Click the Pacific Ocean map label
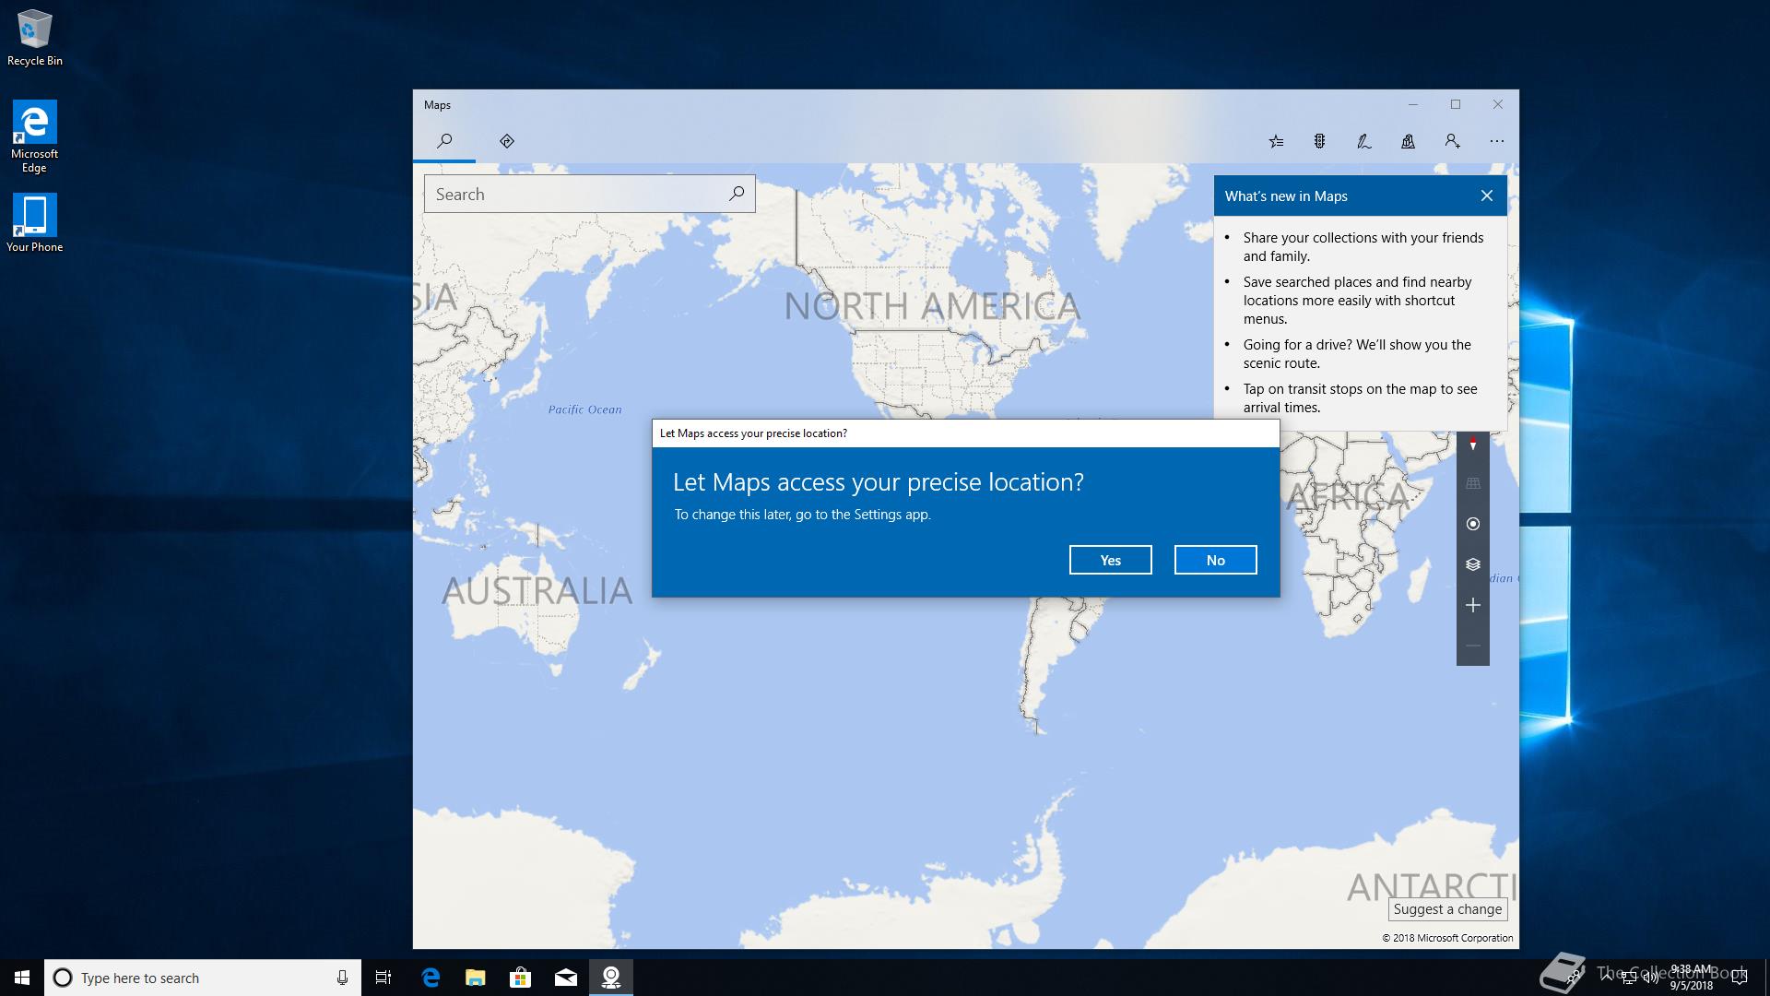 point(584,409)
